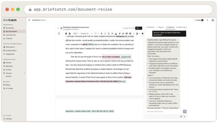Click the 'How do I make my legal writing' message
This screenshot has width=219, height=123.
pyautogui.click(x=169, y=34)
